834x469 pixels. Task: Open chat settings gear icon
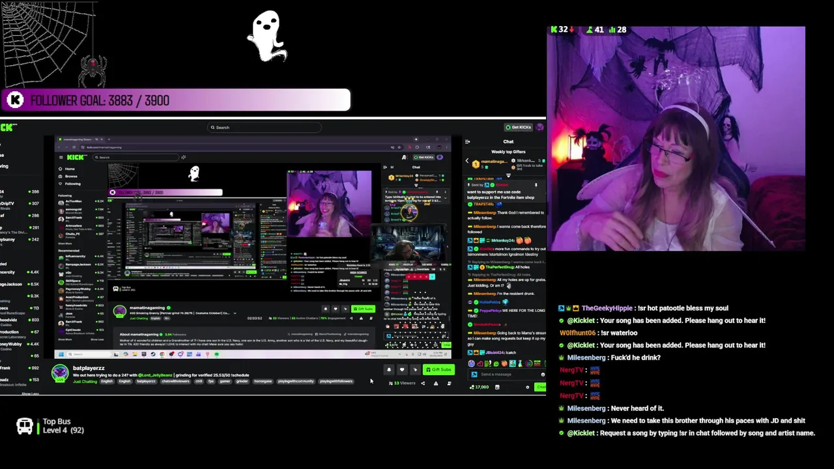528,387
